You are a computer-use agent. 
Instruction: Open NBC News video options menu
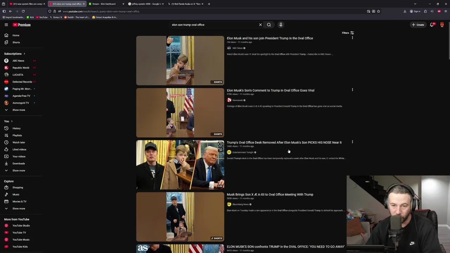click(352, 38)
